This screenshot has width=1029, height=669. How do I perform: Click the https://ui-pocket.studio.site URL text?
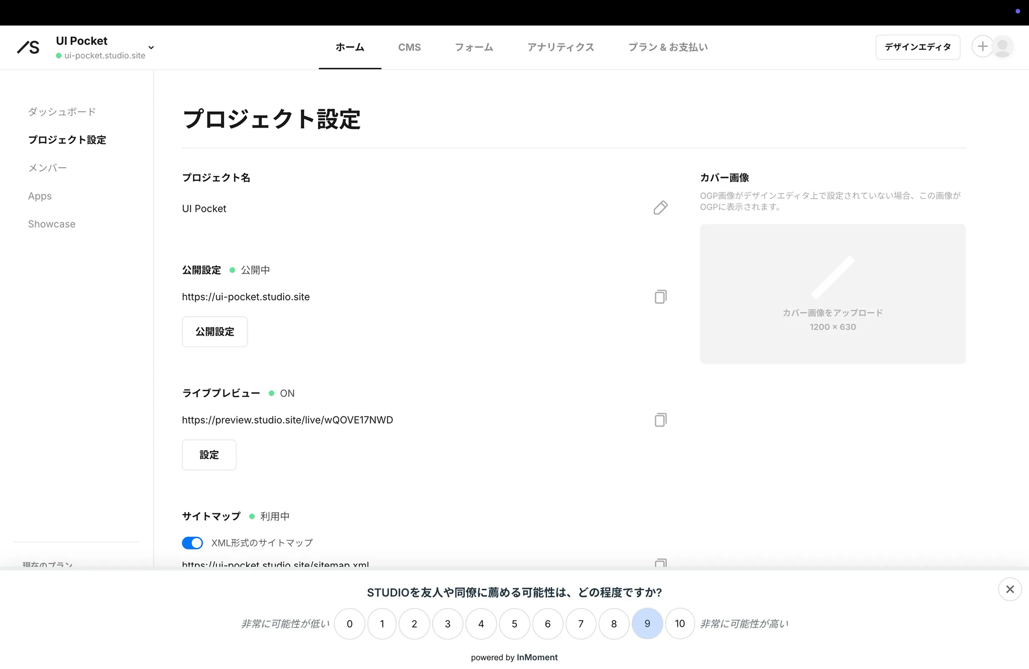[246, 296]
